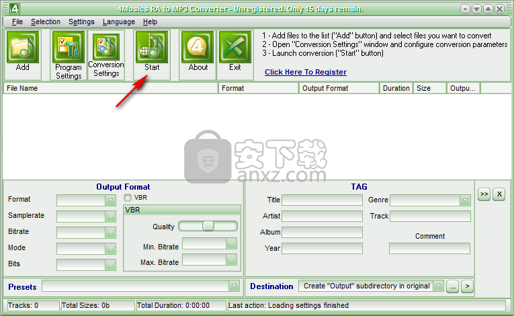Viewport: 514px width, 316px height.
Task: Open the Genre dropdown
Action: 465,200
